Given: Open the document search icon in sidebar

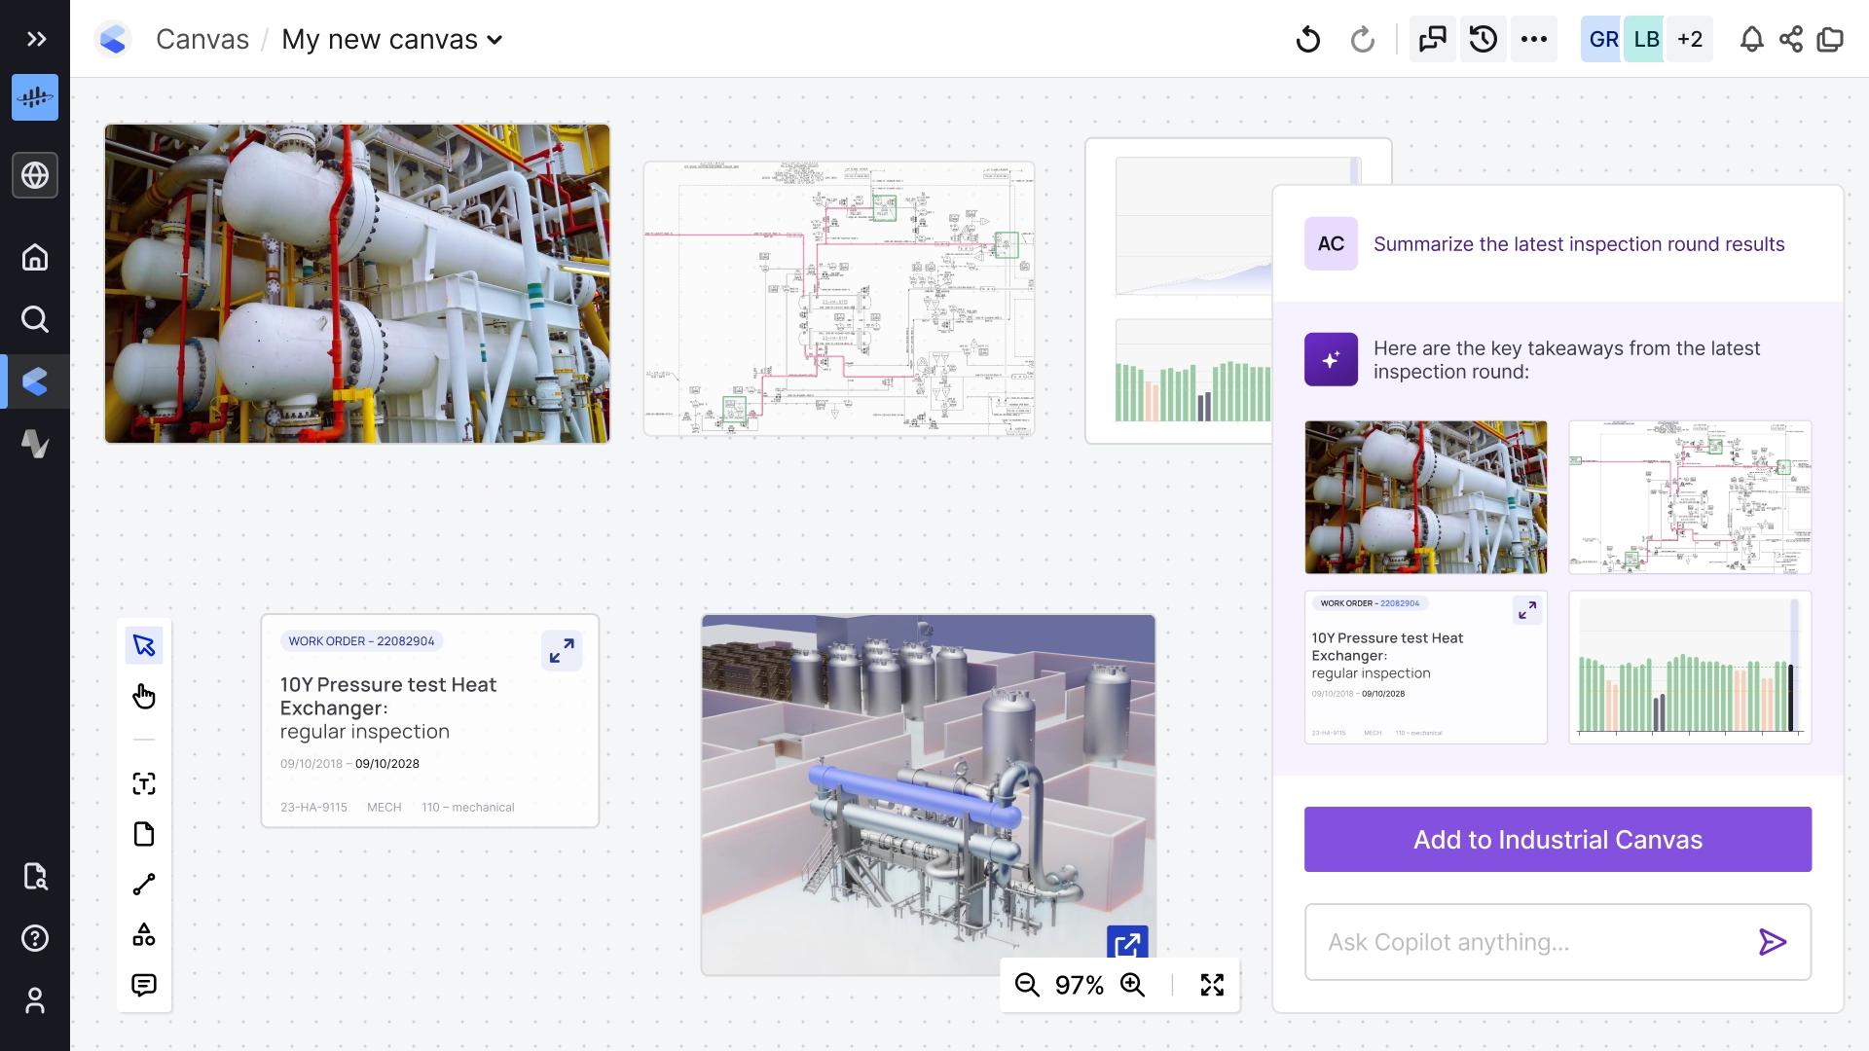Looking at the screenshot, I should [35, 876].
